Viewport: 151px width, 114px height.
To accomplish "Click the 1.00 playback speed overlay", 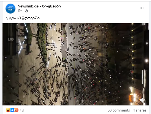I will coord(10,39).
